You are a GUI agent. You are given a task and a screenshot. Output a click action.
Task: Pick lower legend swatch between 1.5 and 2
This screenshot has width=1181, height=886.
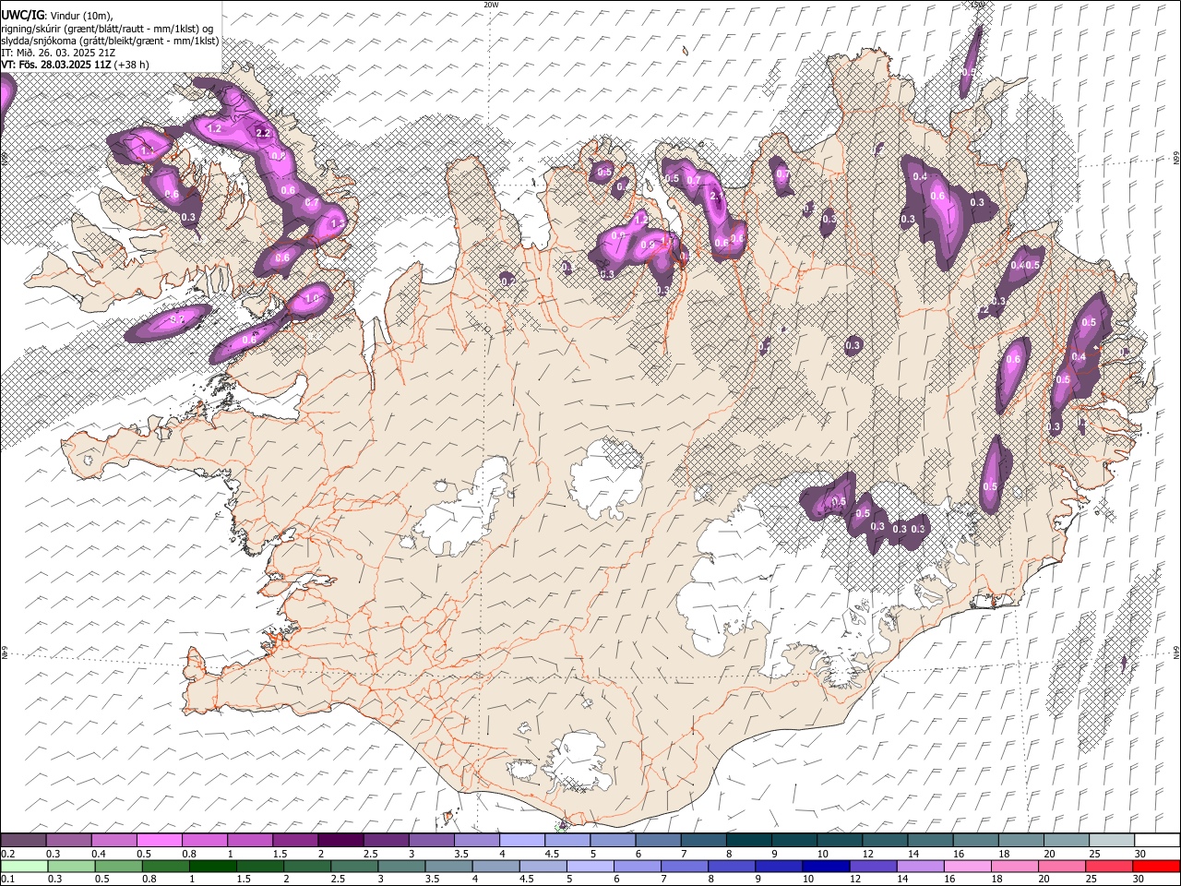click(x=260, y=866)
